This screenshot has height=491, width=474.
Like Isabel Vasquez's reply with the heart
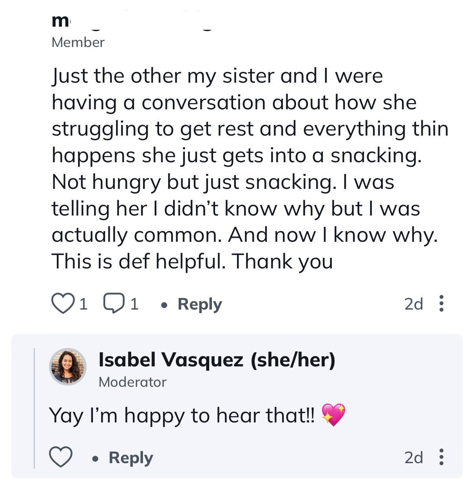point(61,457)
